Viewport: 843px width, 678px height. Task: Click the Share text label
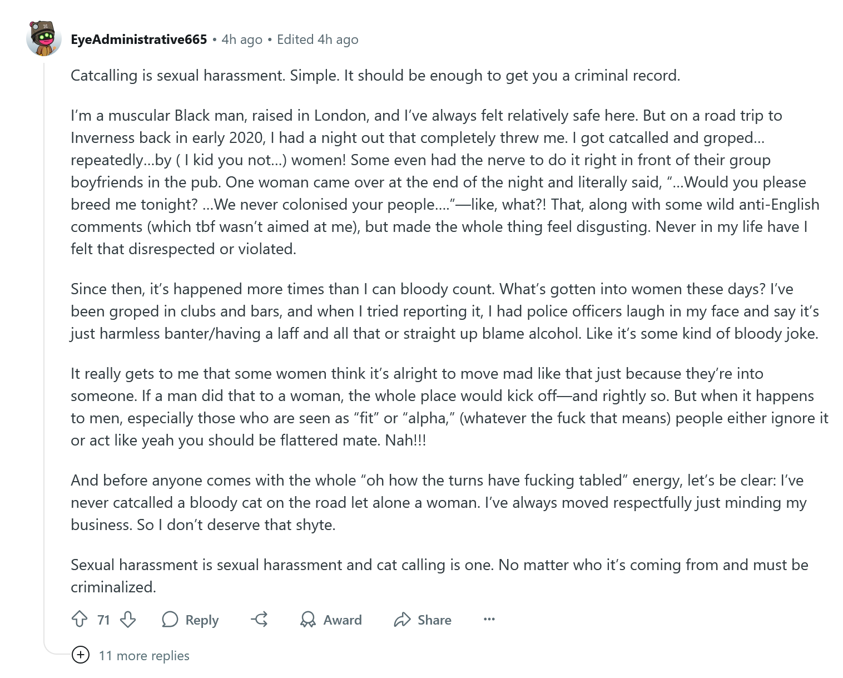point(434,620)
